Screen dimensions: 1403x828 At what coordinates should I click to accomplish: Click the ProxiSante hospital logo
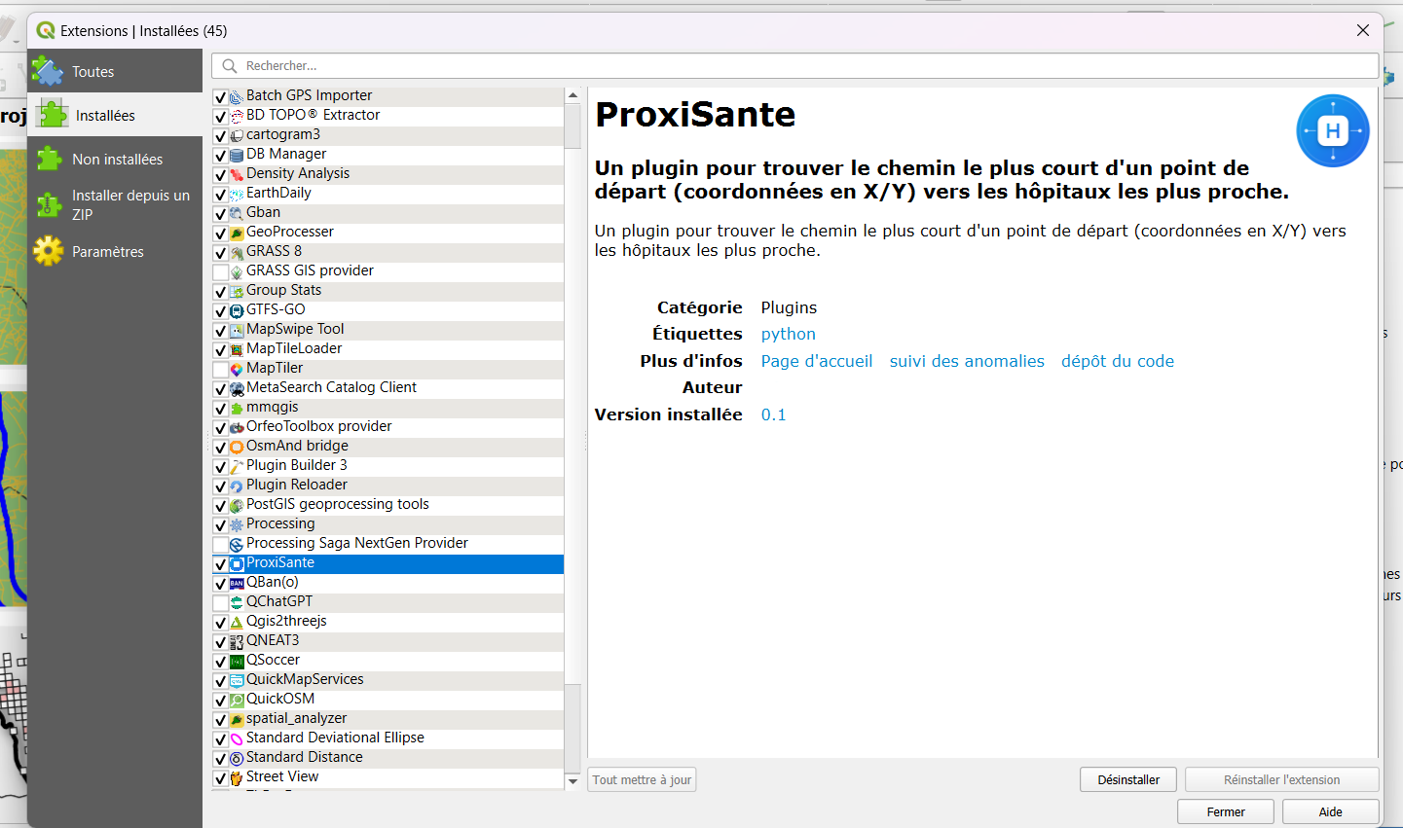point(1332,130)
